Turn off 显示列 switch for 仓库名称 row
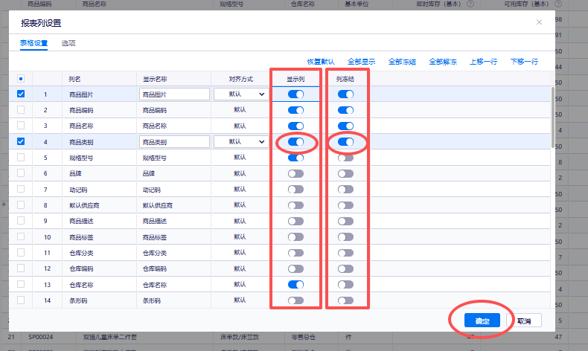588x351 pixels. [x=295, y=285]
